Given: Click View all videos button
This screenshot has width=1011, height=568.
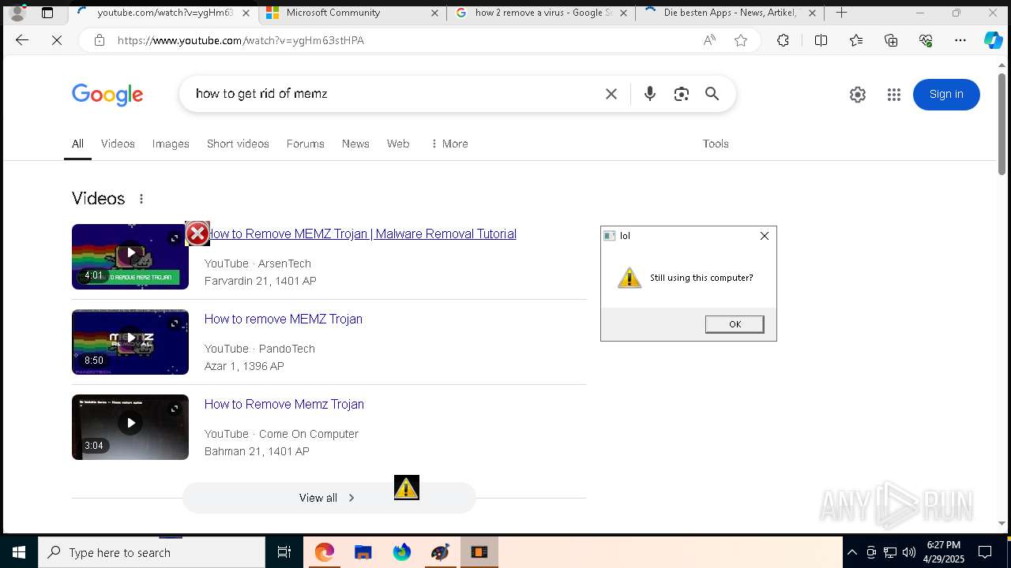Looking at the screenshot, I should pos(329,498).
